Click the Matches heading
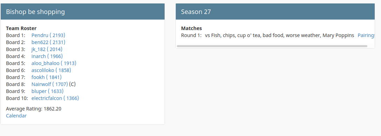The image size is (381, 136). 192,28
